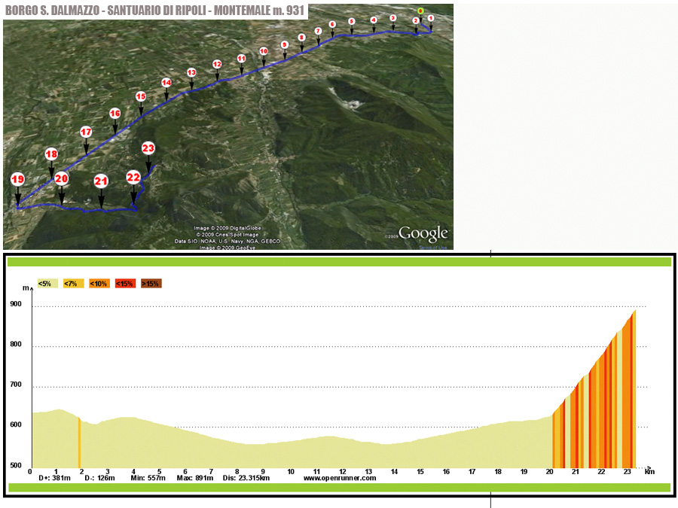
Task: Select the yellow <7% gradient legend swatch
Action: click(74, 284)
